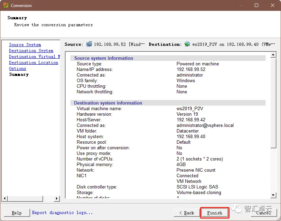281x221 pixels.
Task: Click administrator@vsphere.local value
Action: point(205,125)
